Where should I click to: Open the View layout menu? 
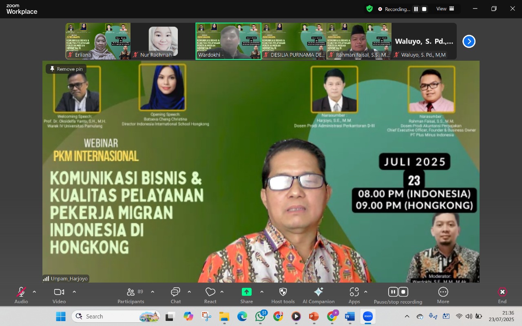point(445,9)
